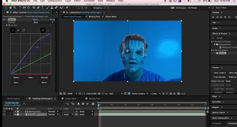This screenshot has width=237, height=127.
Task: Open the composition flowchart icon
Action: coord(174,94)
